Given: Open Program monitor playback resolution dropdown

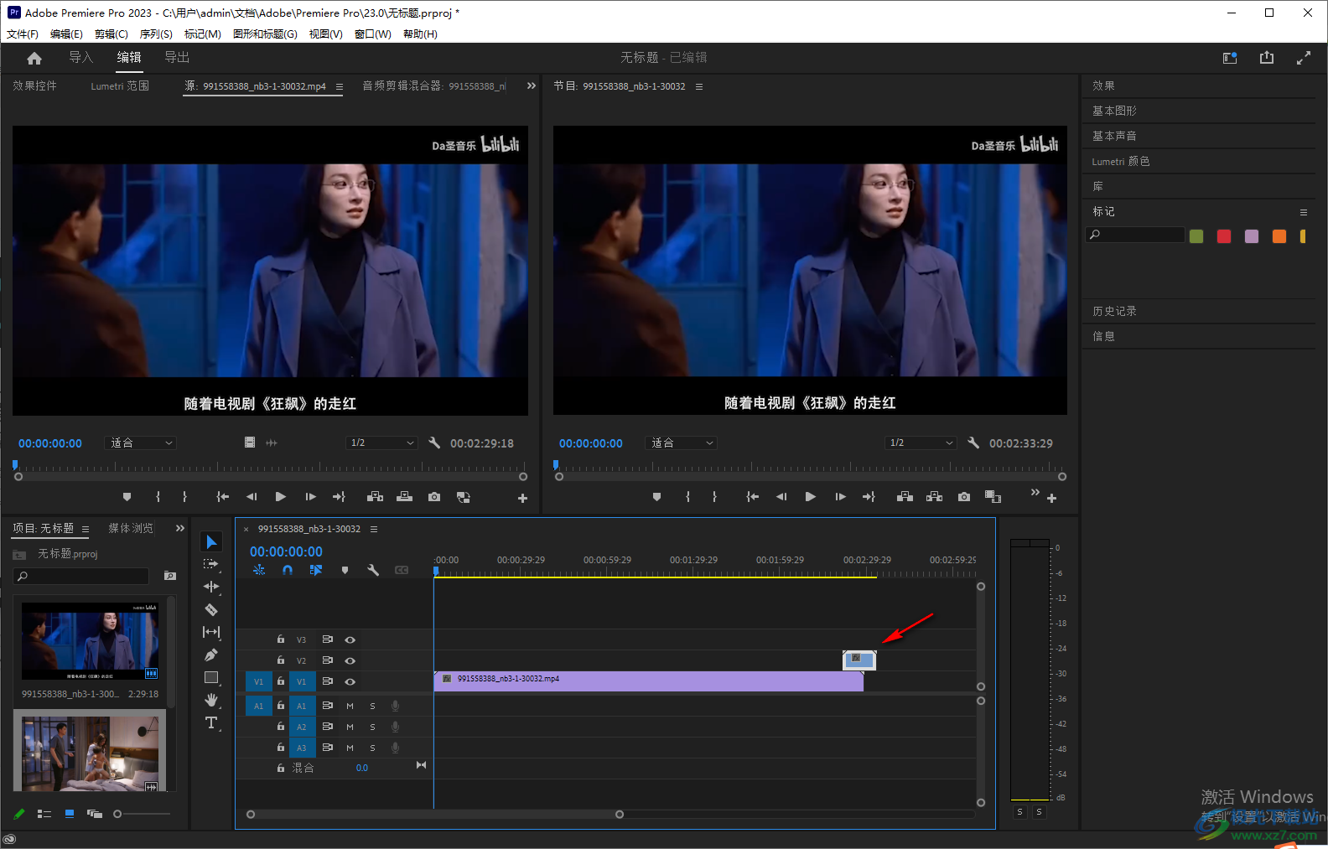Looking at the screenshot, I should coord(921,443).
